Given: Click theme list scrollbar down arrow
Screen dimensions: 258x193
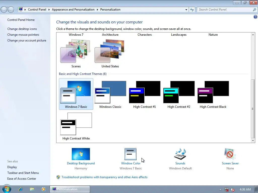Looking at the screenshot, I should click(253, 140).
